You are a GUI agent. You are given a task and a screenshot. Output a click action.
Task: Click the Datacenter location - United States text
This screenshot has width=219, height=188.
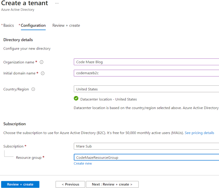click(x=108, y=99)
